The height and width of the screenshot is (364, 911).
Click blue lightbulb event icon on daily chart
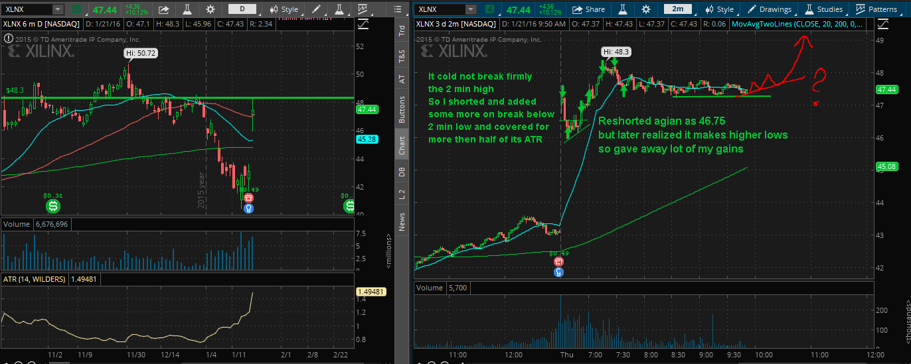click(248, 208)
